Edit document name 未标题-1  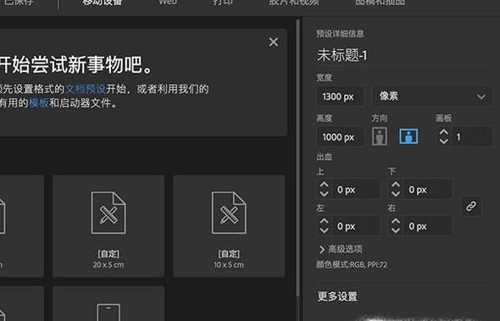(342, 55)
